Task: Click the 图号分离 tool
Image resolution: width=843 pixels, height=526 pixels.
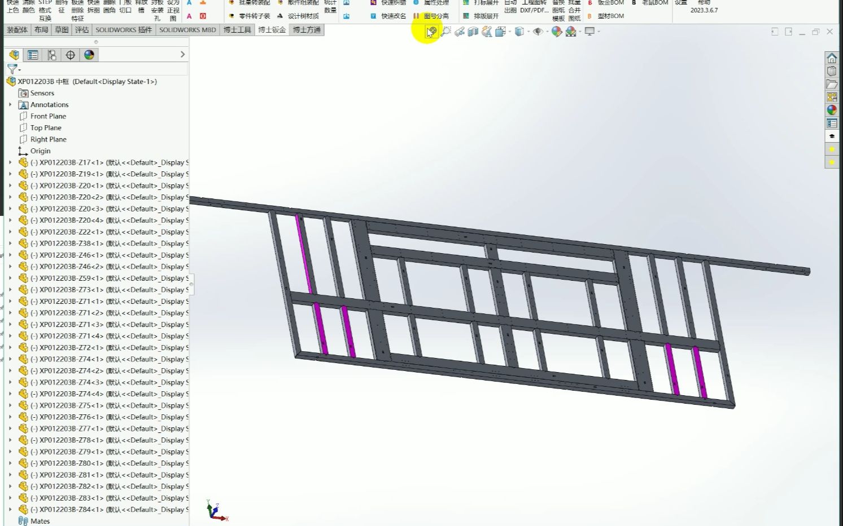Action: point(438,16)
